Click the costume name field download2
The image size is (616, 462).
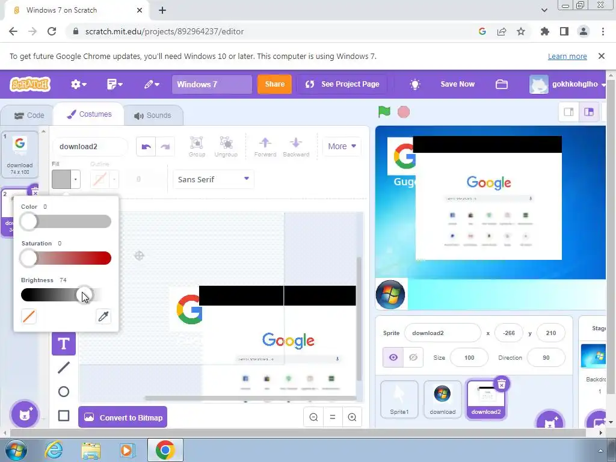[90, 147]
